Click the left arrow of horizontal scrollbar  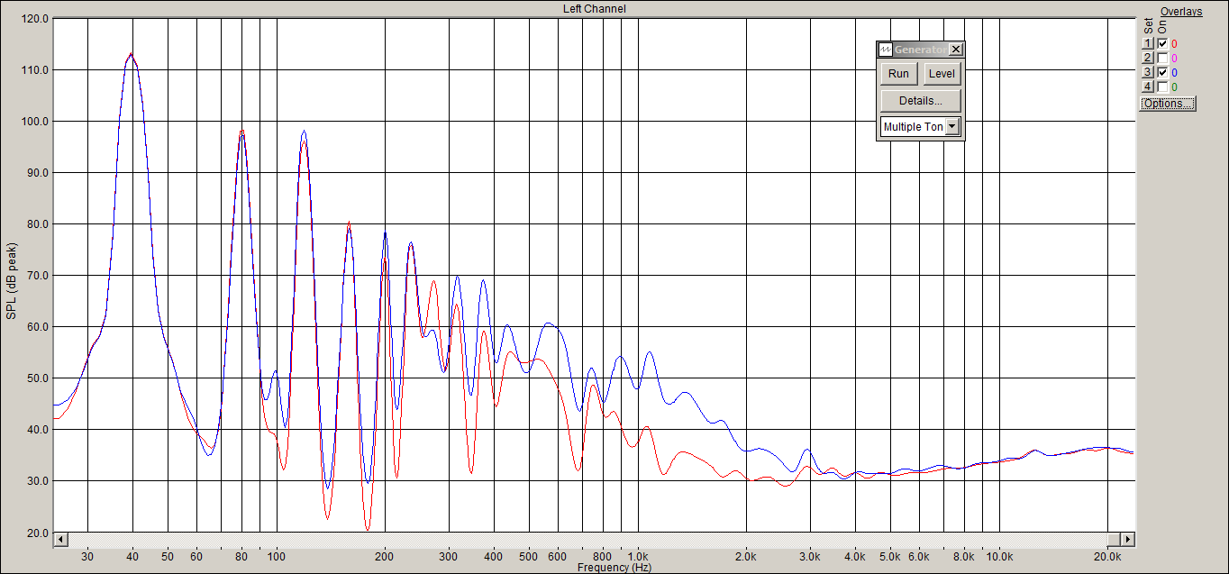pyautogui.click(x=61, y=539)
